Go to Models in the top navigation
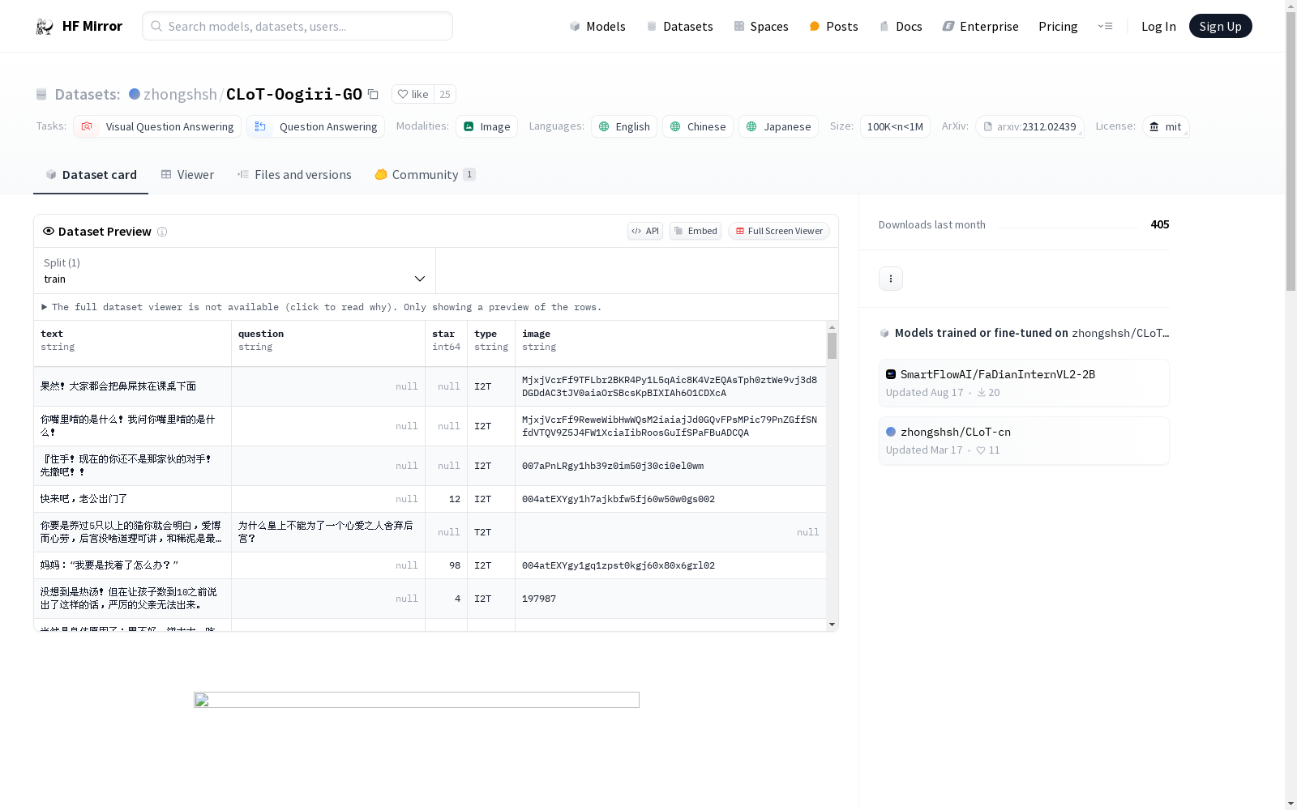 597,26
